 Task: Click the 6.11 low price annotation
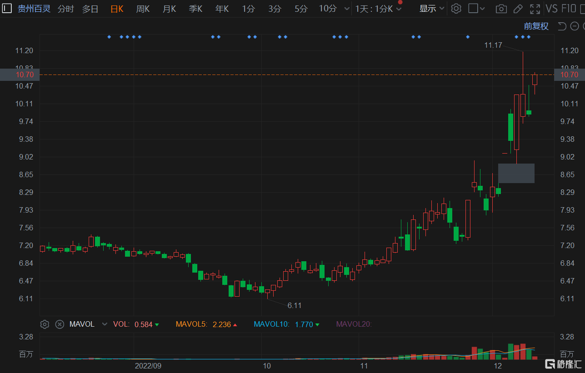[295, 305]
